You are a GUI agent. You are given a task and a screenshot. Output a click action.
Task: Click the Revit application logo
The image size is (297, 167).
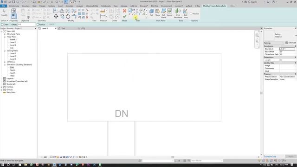click(2, 2)
